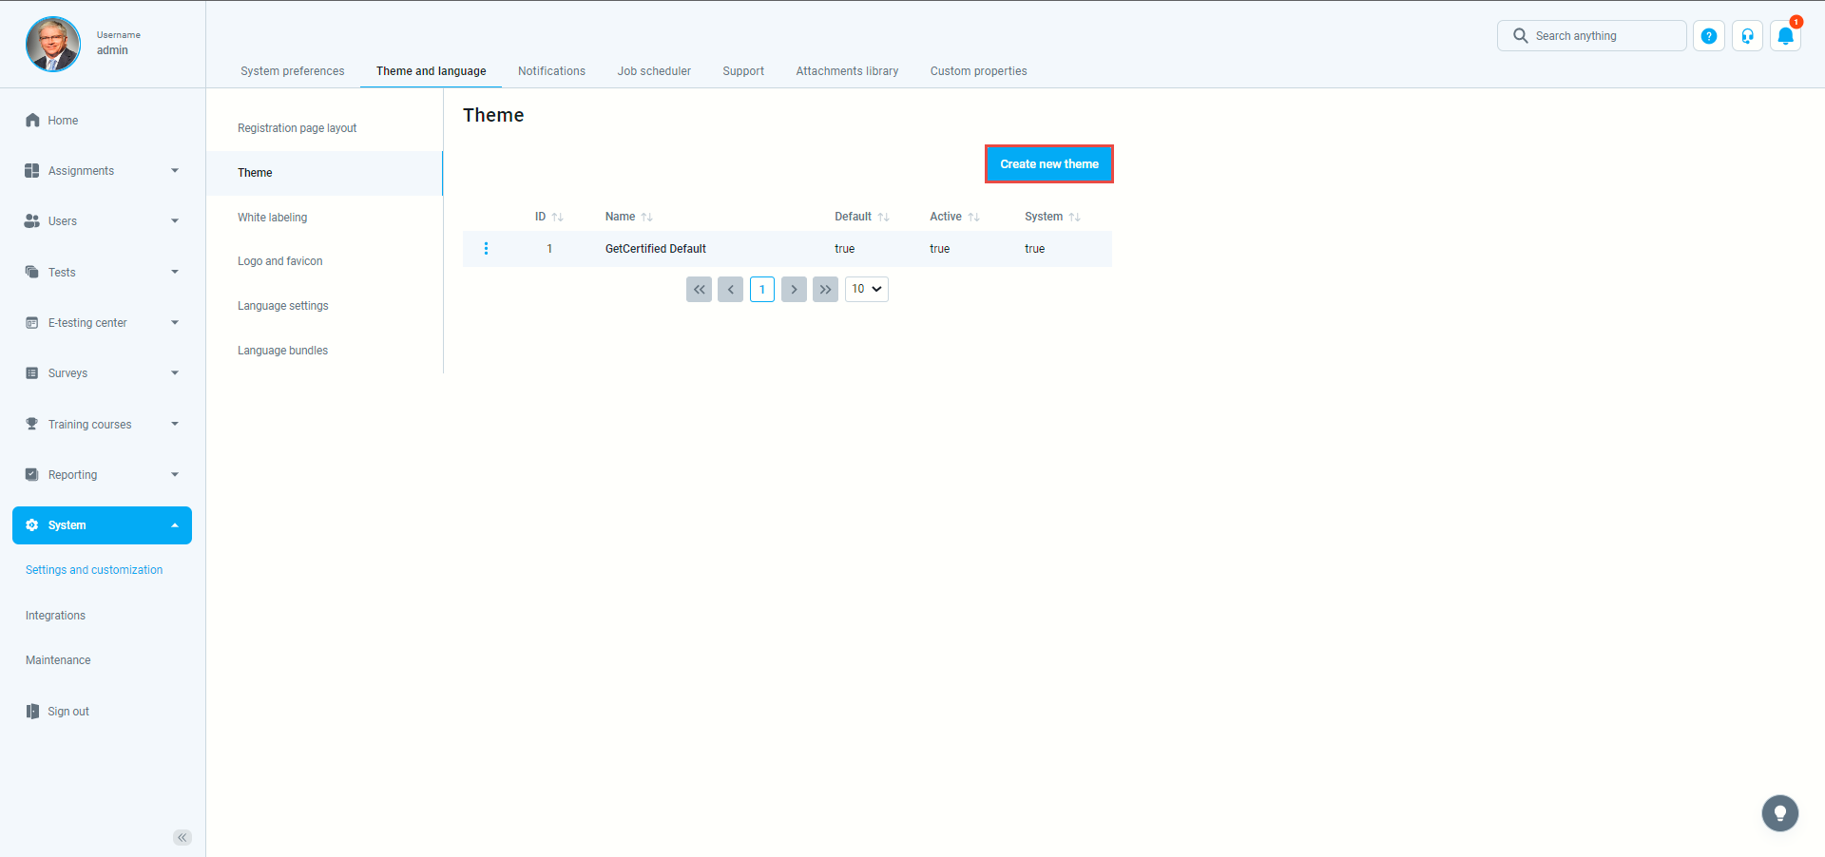Click the support headset icon
Screen dimensions: 1825x857
pos(1747,36)
